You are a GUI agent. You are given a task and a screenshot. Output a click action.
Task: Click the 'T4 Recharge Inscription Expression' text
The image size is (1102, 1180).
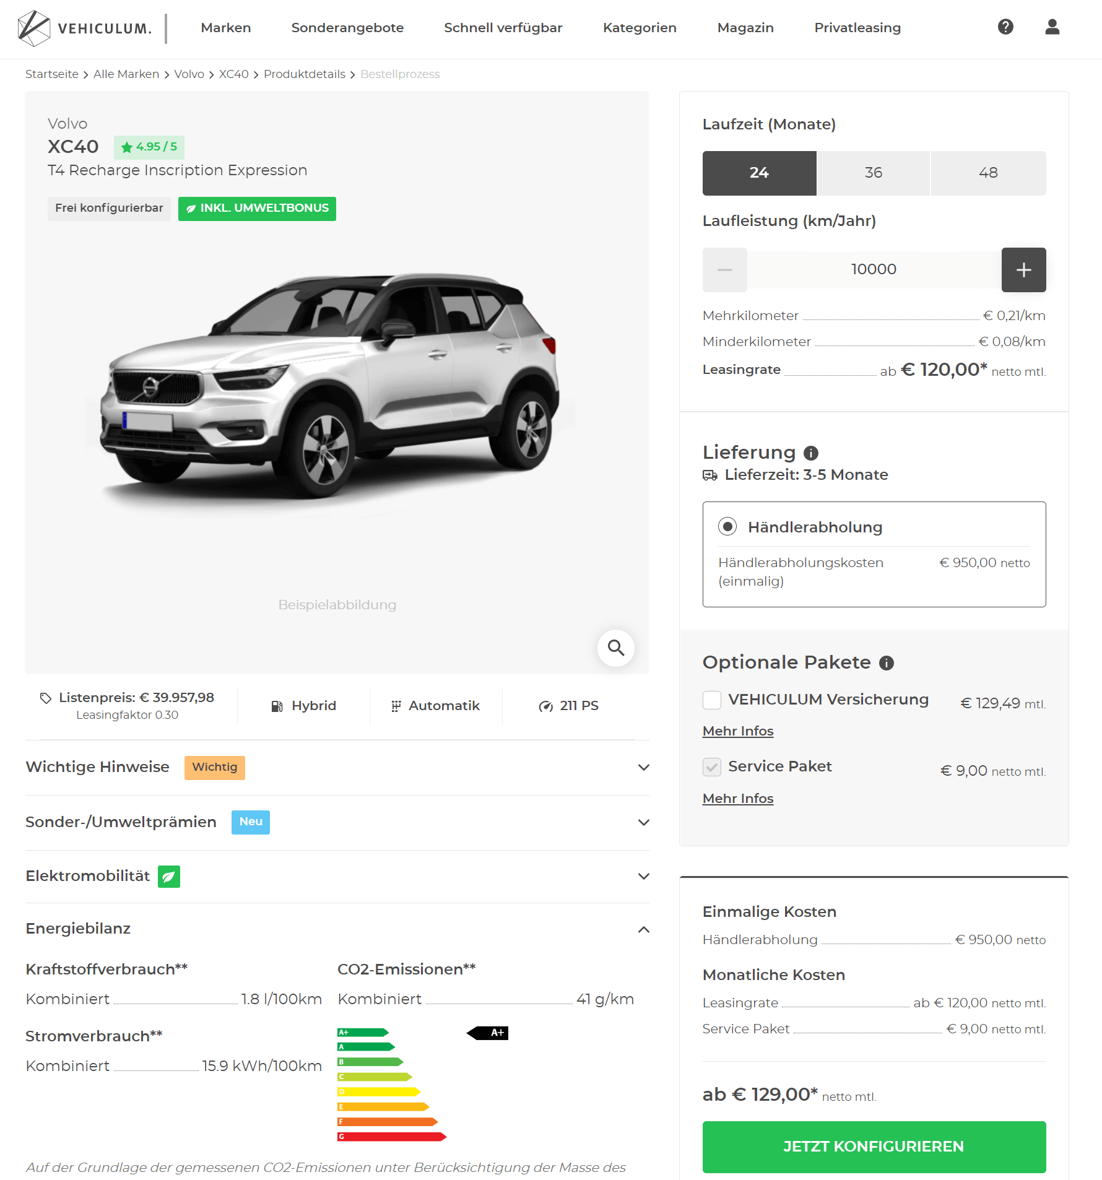click(178, 170)
